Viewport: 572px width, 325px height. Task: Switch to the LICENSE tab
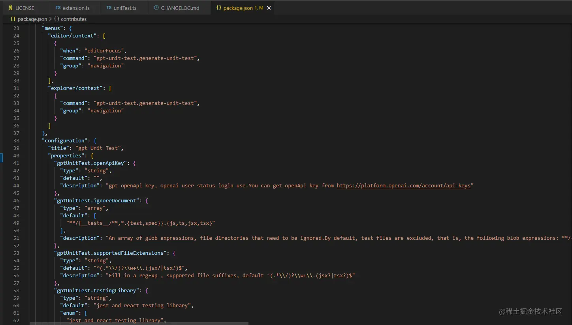click(25, 8)
